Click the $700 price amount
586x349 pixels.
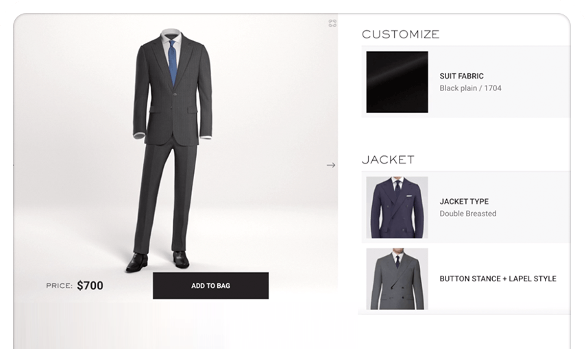(x=90, y=285)
